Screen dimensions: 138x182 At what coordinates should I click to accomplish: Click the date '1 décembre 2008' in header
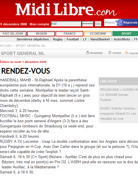coord(13,24)
